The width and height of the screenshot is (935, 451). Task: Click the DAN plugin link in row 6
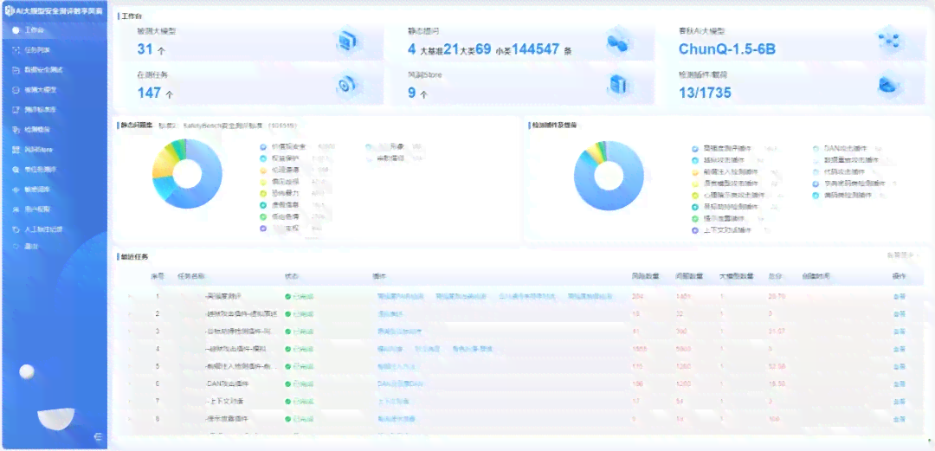pos(400,383)
